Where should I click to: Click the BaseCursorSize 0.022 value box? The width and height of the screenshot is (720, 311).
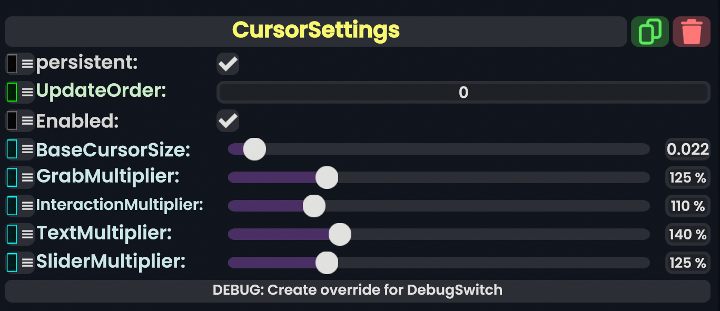687,149
